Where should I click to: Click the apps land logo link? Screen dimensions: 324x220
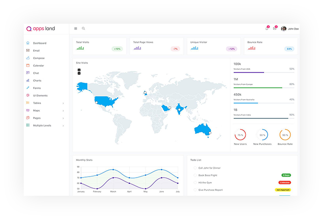pos(41,29)
